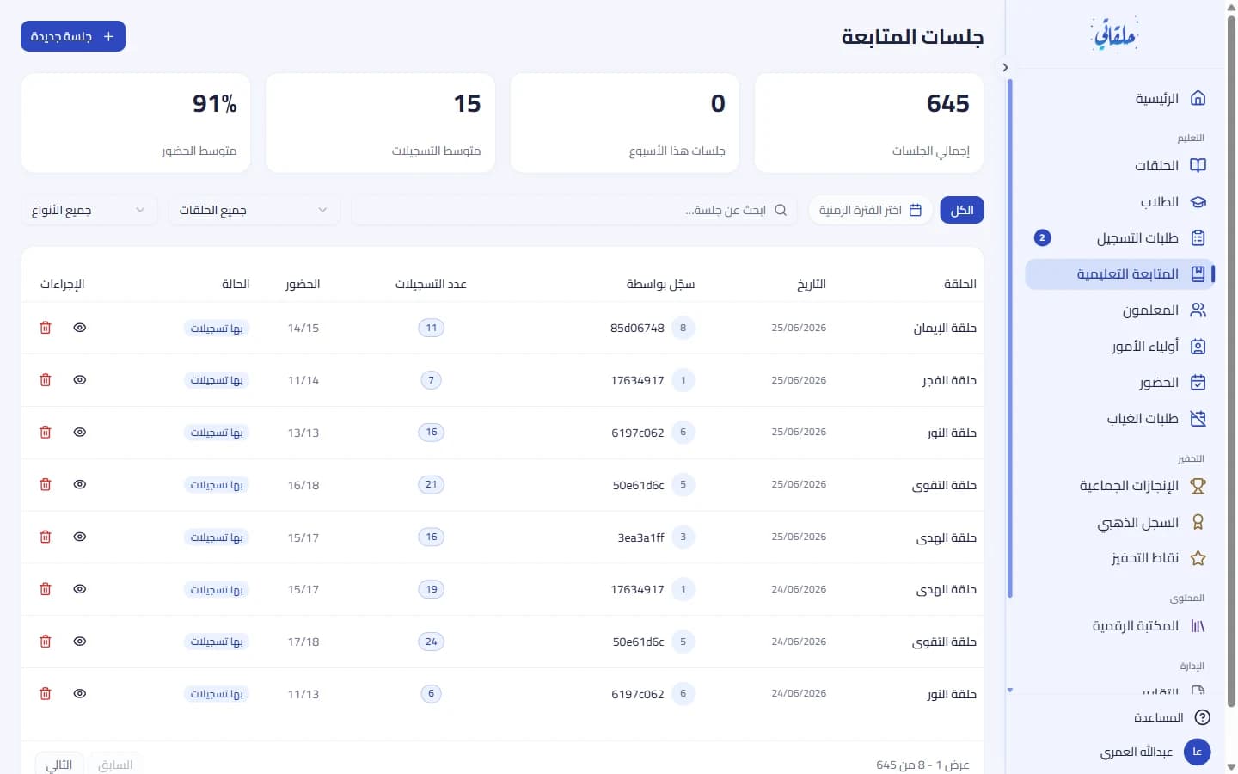The height and width of the screenshot is (774, 1238).
Task: Click the registrations count badge 24
Action: [x=431, y=642]
